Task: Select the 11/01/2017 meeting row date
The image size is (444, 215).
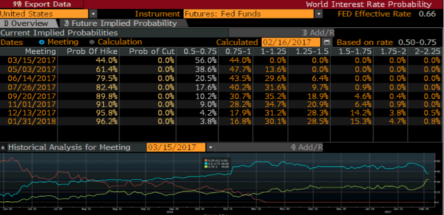Action: point(32,104)
